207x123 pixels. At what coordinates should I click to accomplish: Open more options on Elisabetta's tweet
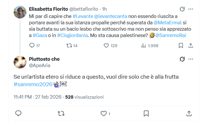(191, 9)
